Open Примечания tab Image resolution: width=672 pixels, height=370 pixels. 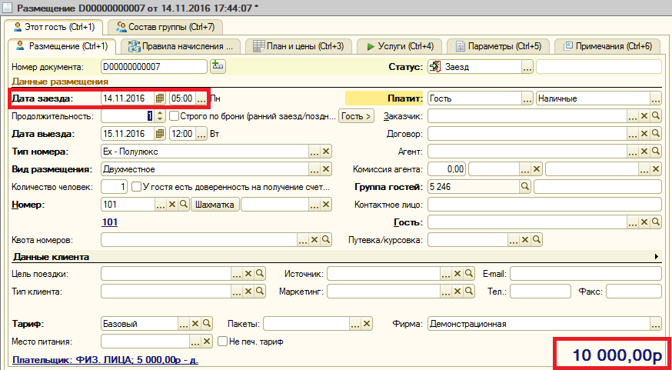click(607, 46)
